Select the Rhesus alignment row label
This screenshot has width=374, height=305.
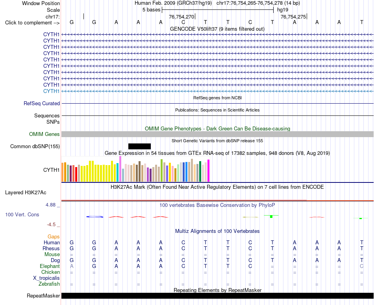(x=51, y=248)
